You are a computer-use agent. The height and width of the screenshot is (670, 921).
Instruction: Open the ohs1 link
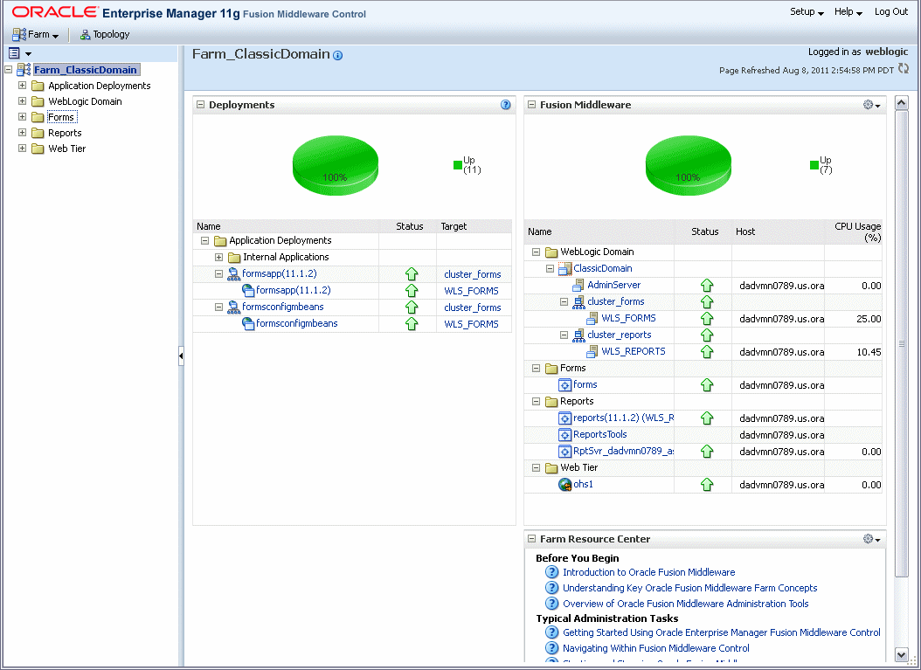(583, 484)
